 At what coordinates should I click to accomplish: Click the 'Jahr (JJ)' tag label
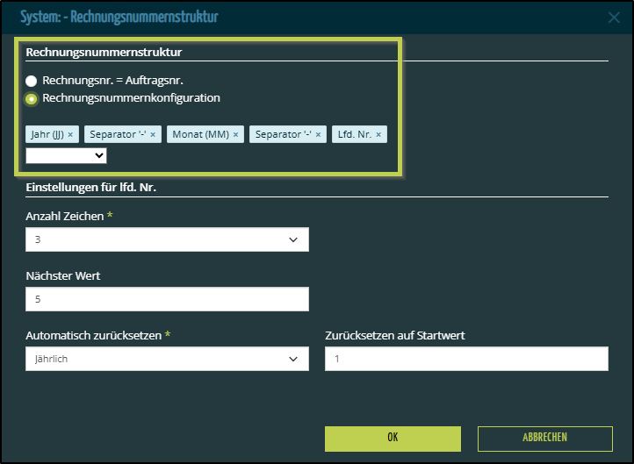pos(47,134)
